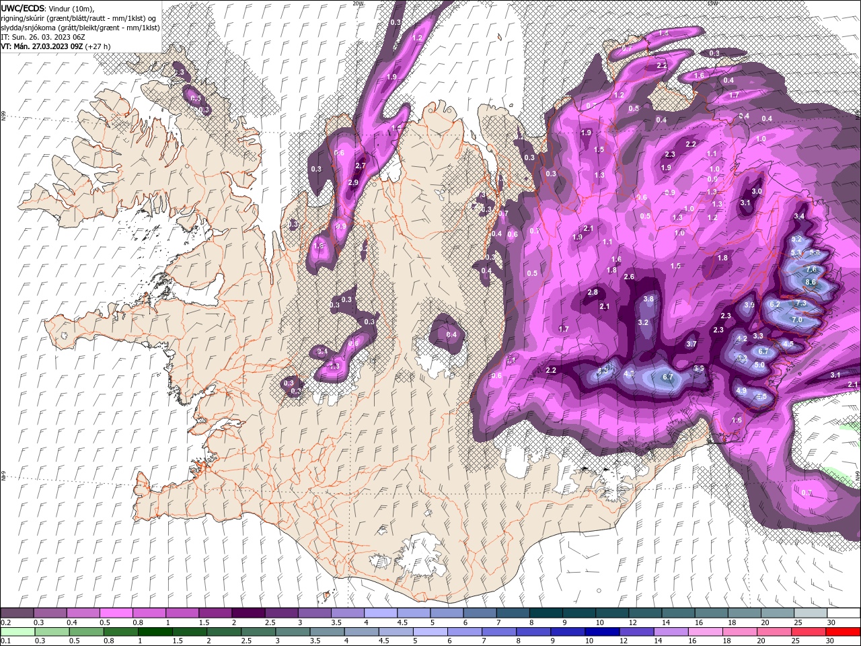Screen dimensions: 861x646
Task: Click the 3.7 precipitation value on the map
Action: (691, 344)
